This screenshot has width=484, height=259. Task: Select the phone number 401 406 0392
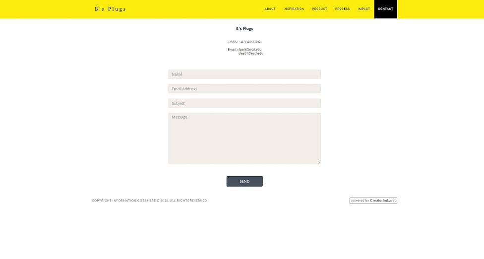click(x=250, y=42)
